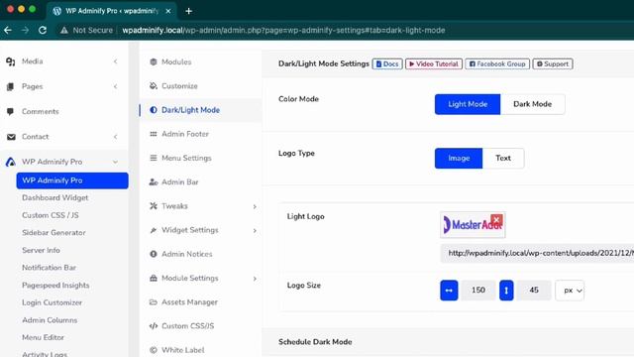Click the Widget Settings pin icon
Screen dimensions: 634x357
click(x=154, y=230)
